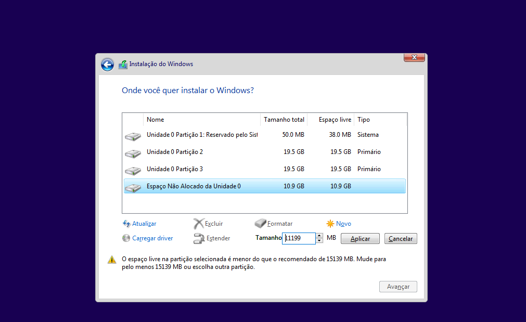The width and height of the screenshot is (526, 322).
Task: Click the 50.0 MB total size cell
Action: point(293,135)
